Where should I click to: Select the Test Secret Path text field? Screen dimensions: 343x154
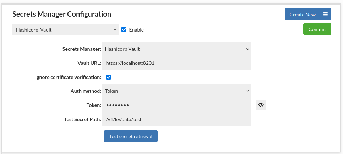tap(176, 119)
